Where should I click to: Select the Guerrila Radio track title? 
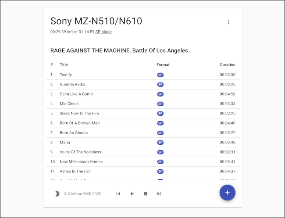72,84
